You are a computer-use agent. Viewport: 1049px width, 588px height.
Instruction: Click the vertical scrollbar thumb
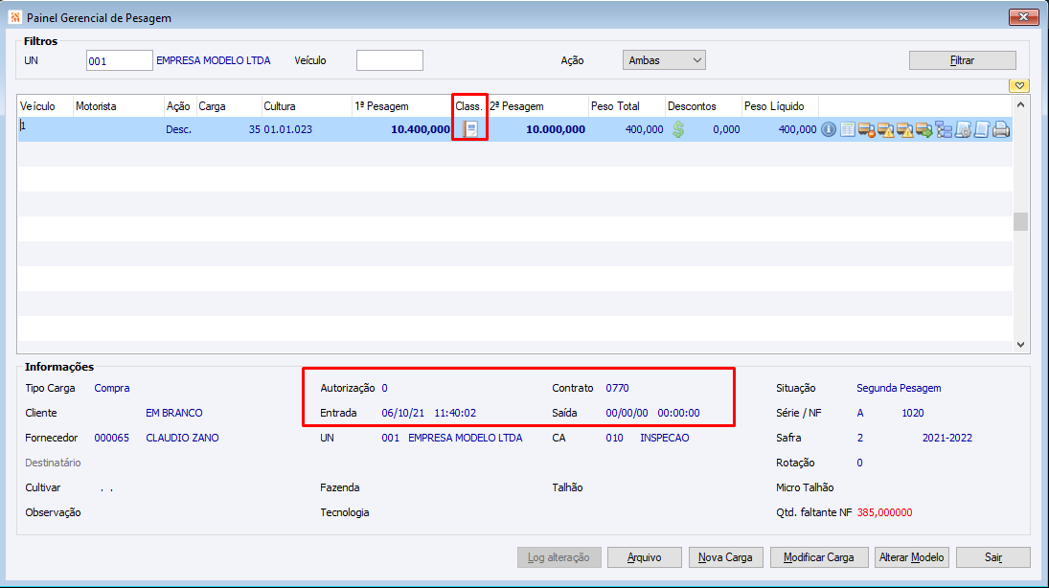1020,221
